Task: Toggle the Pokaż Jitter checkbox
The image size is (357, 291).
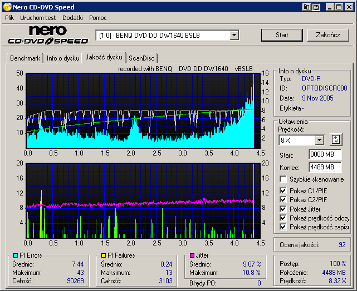Action: click(x=283, y=209)
